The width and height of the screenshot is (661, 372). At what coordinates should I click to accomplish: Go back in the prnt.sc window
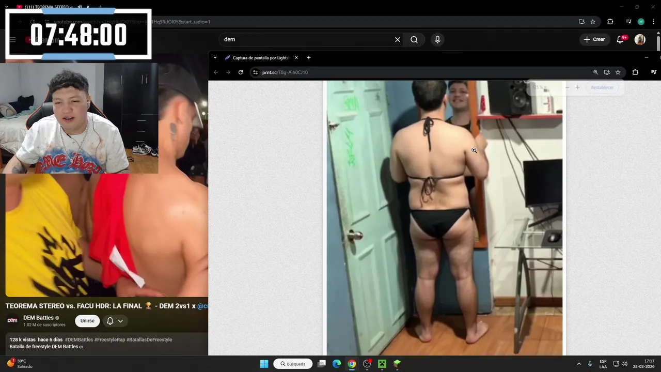pyautogui.click(x=216, y=72)
